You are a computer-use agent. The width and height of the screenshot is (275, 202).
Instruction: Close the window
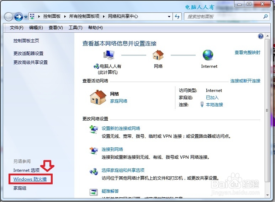[x=263, y=4]
